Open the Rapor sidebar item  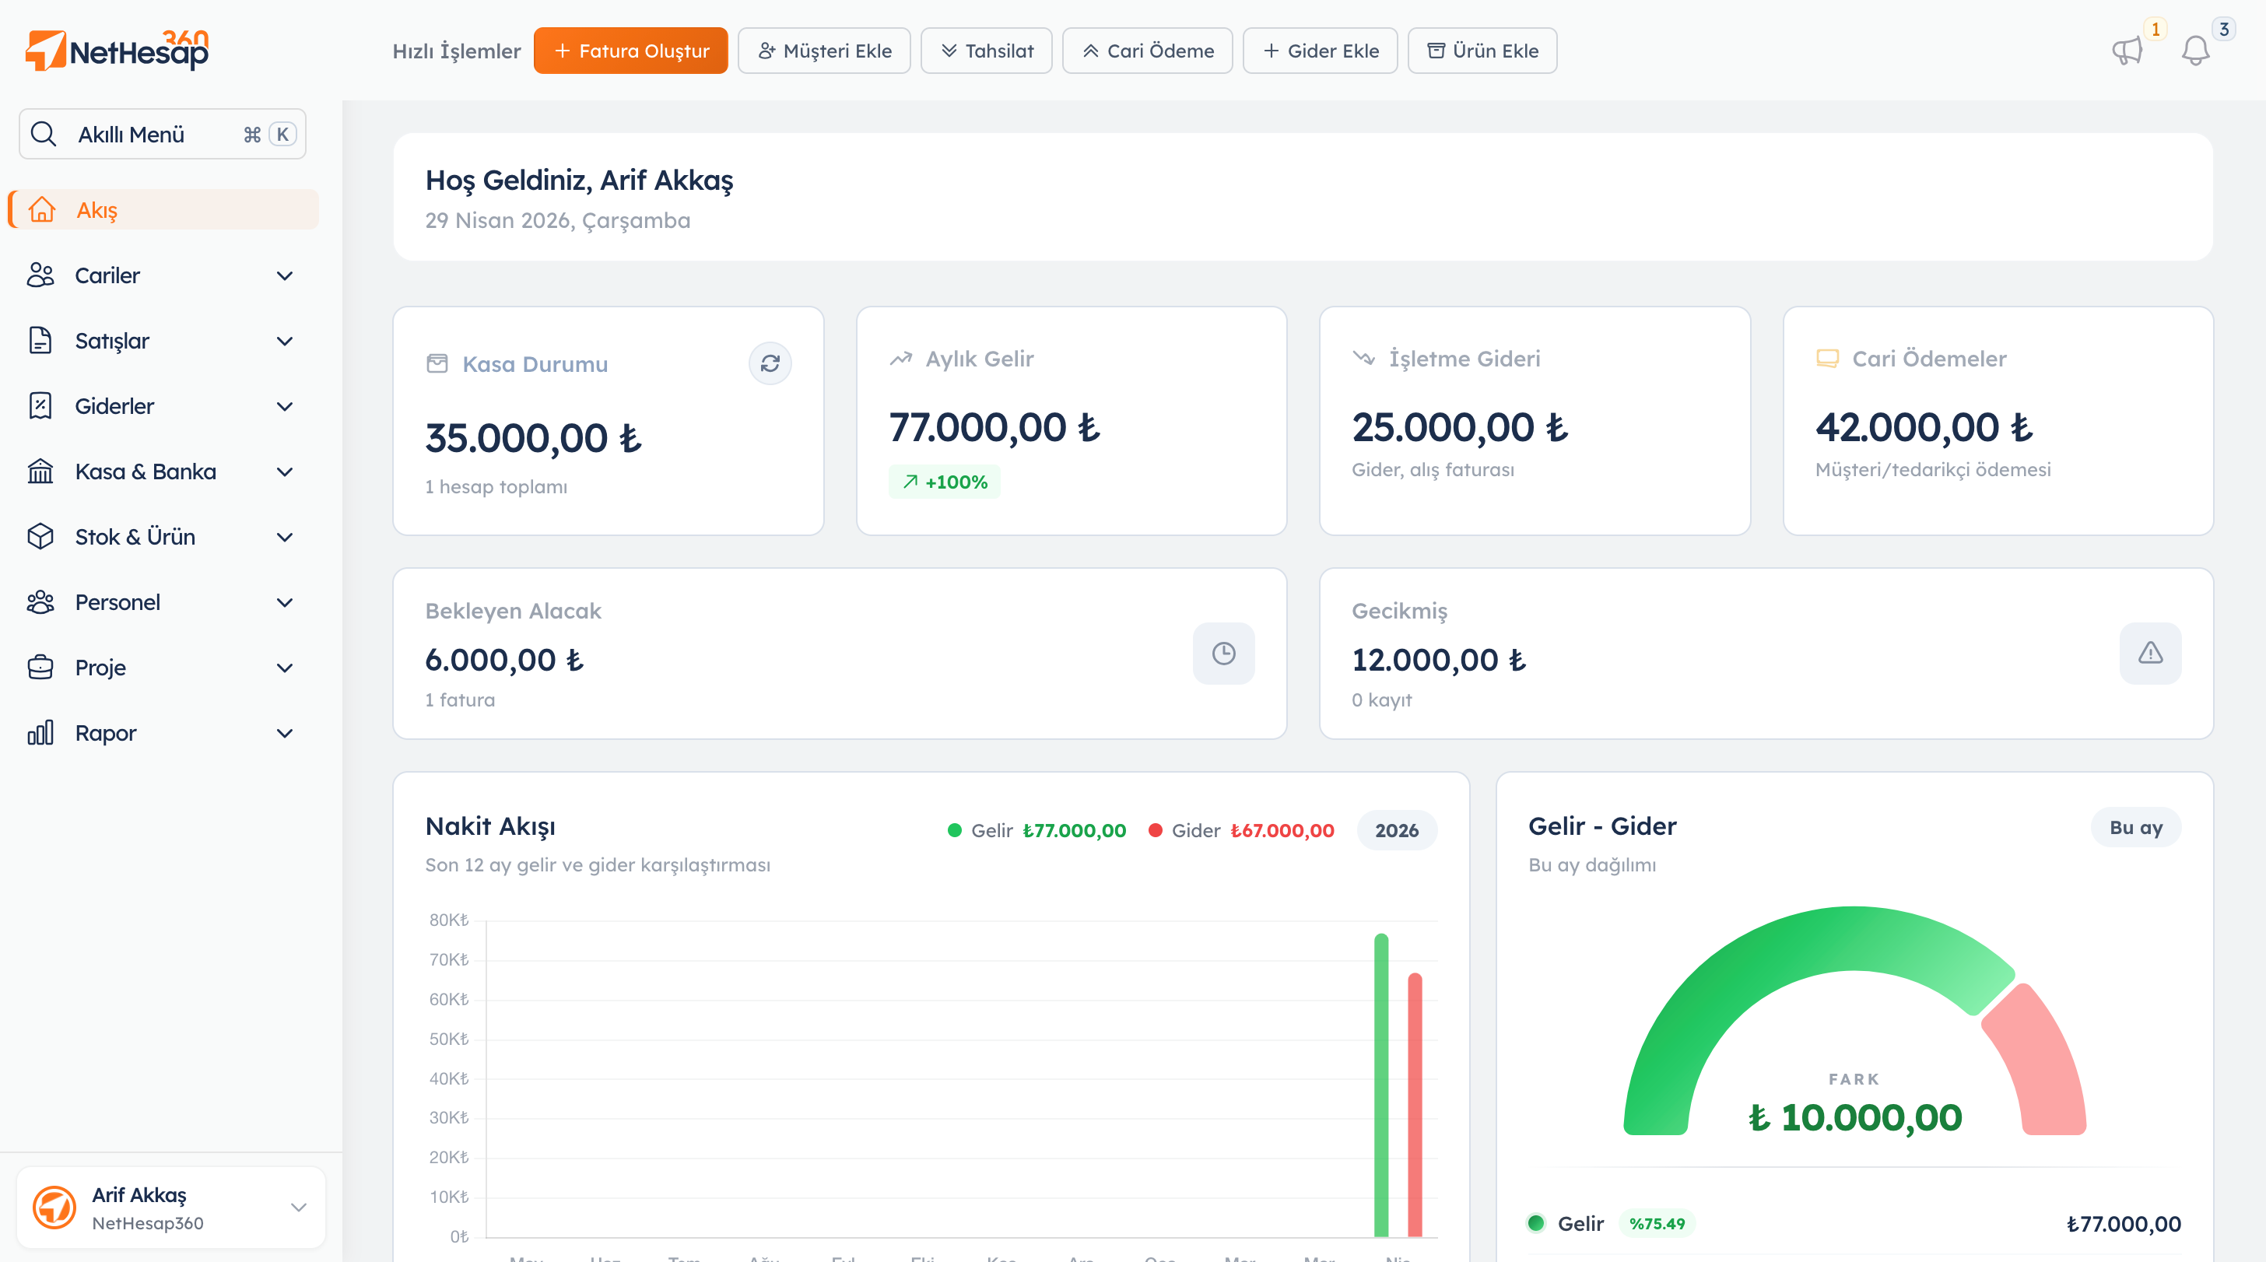(x=163, y=733)
